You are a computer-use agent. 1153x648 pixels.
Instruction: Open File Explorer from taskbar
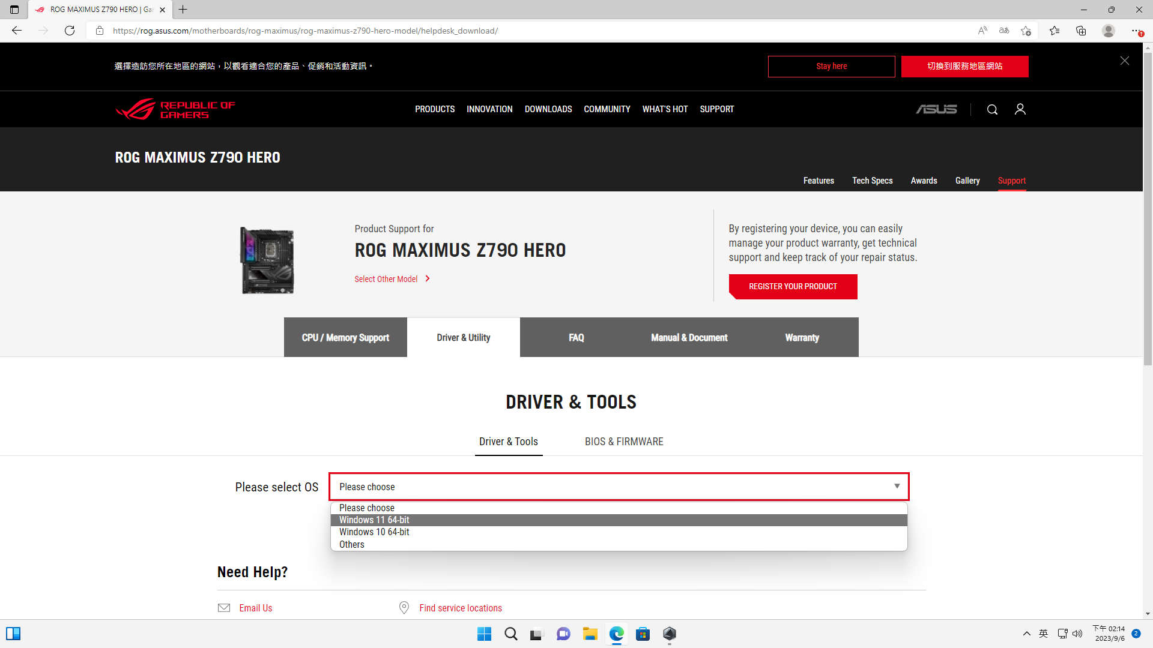[x=590, y=634]
